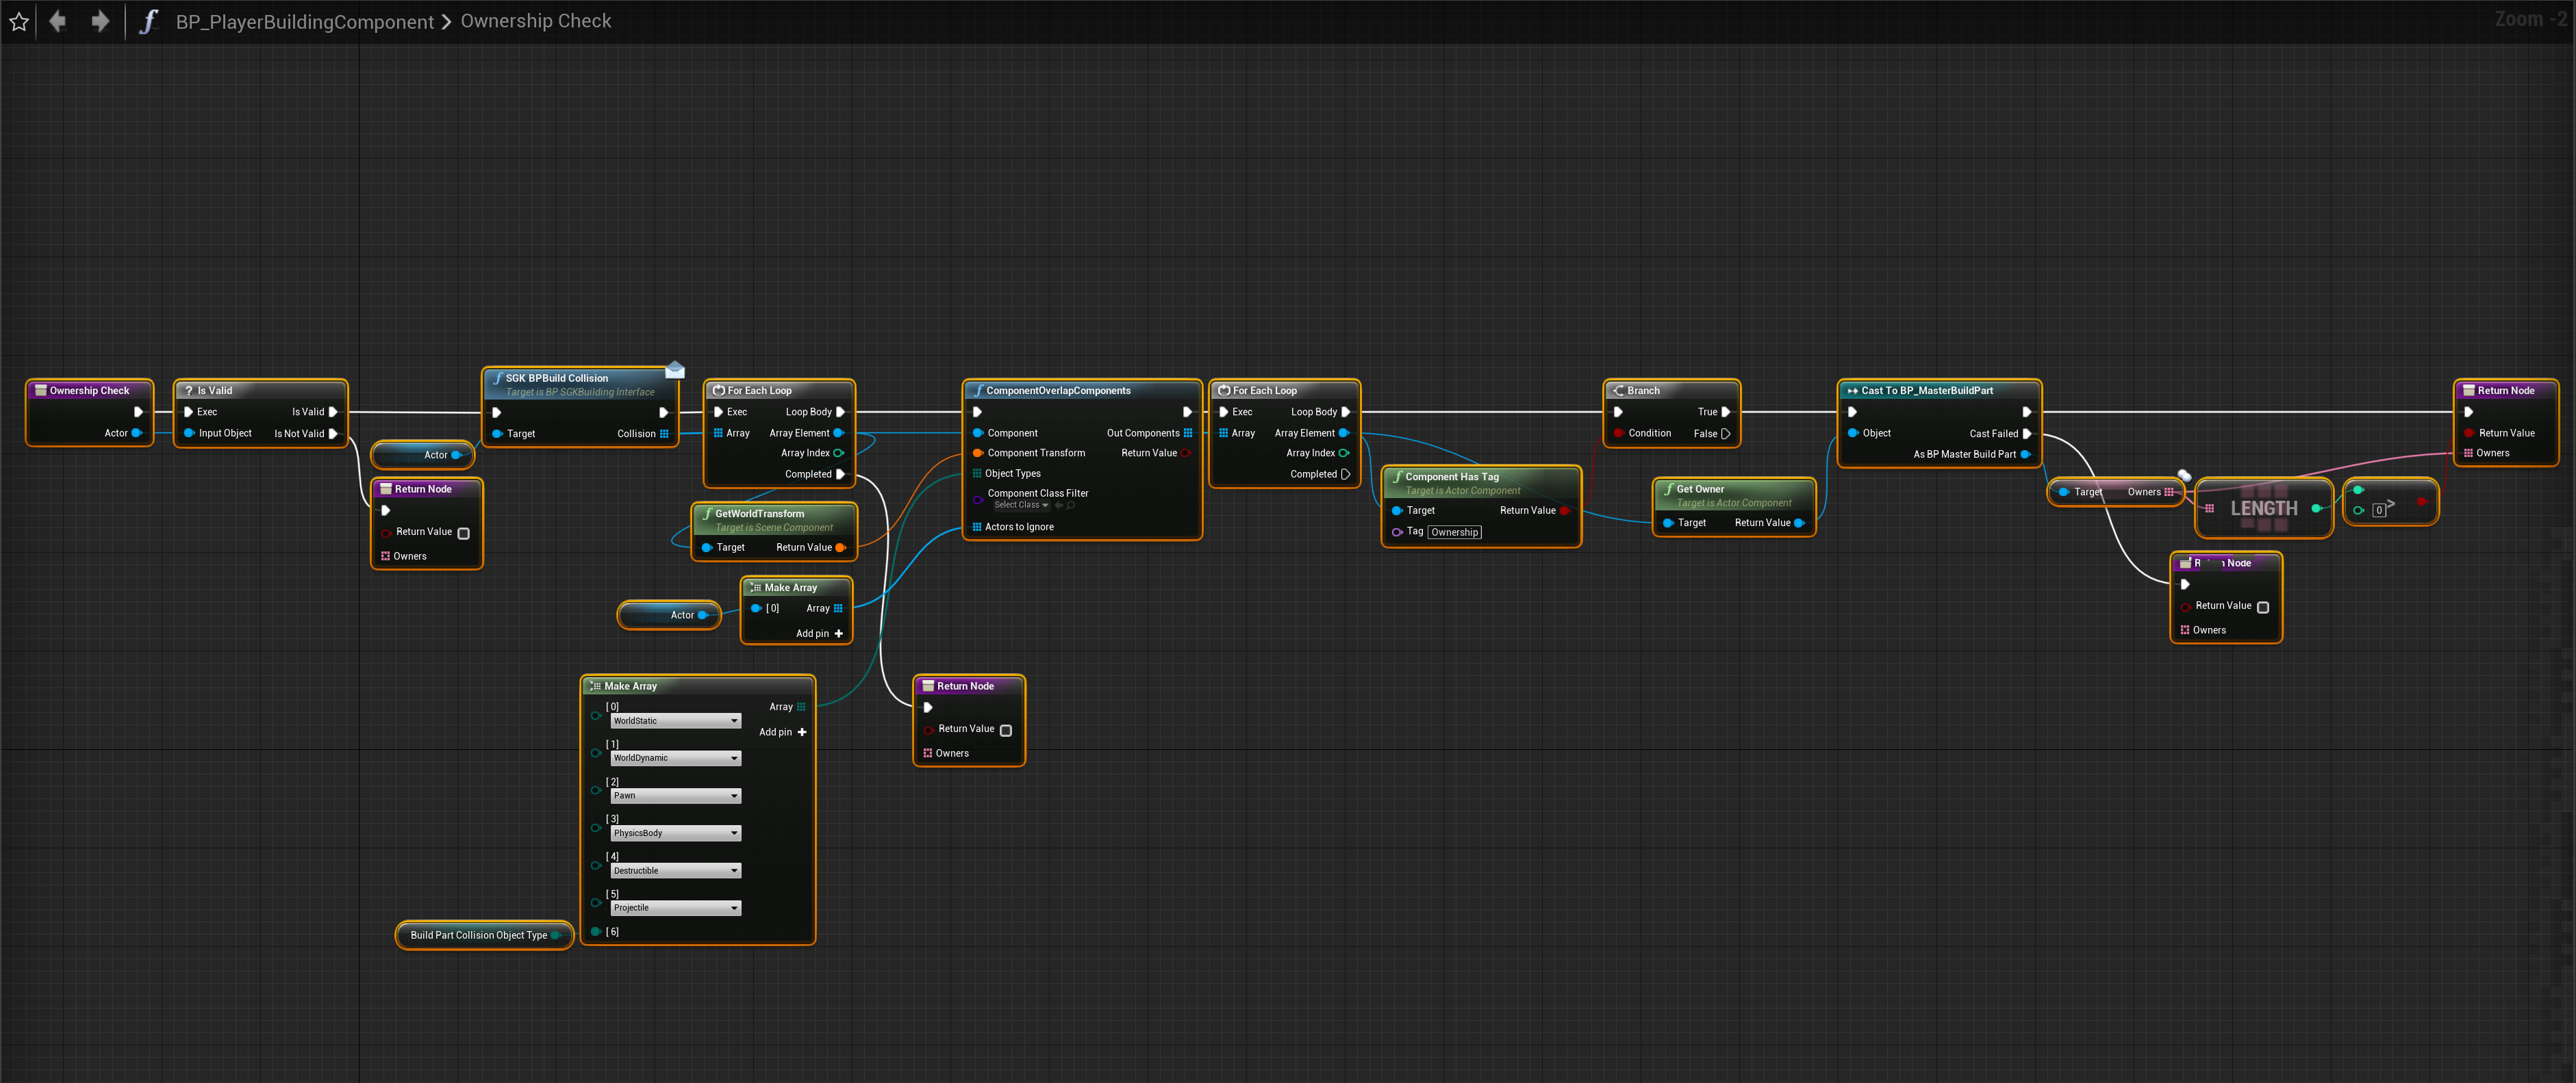Click the forward navigation arrow

(100, 21)
